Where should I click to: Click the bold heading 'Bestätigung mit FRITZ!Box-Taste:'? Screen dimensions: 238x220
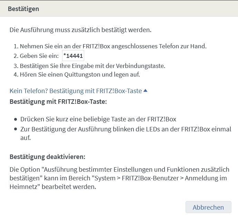point(58,101)
